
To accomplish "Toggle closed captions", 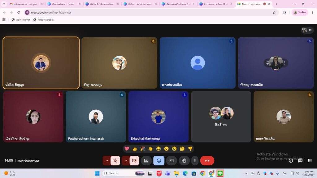I will [x=172, y=161].
